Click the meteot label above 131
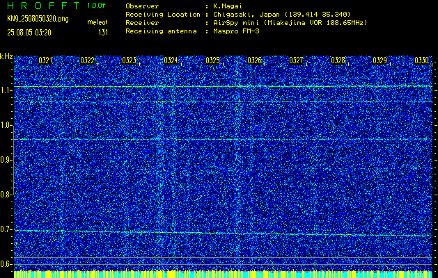 (97, 22)
